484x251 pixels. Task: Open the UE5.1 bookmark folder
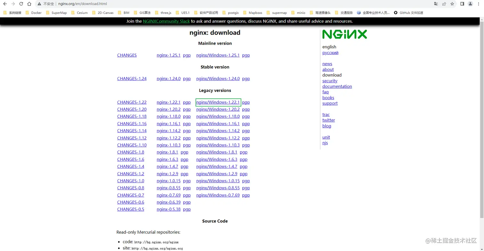[x=182, y=13]
